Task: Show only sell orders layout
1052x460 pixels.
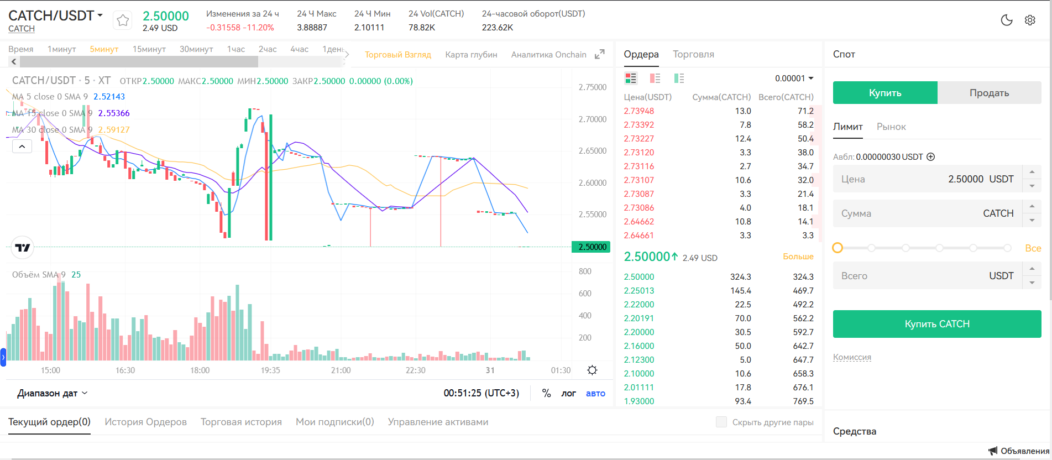Action: click(655, 78)
